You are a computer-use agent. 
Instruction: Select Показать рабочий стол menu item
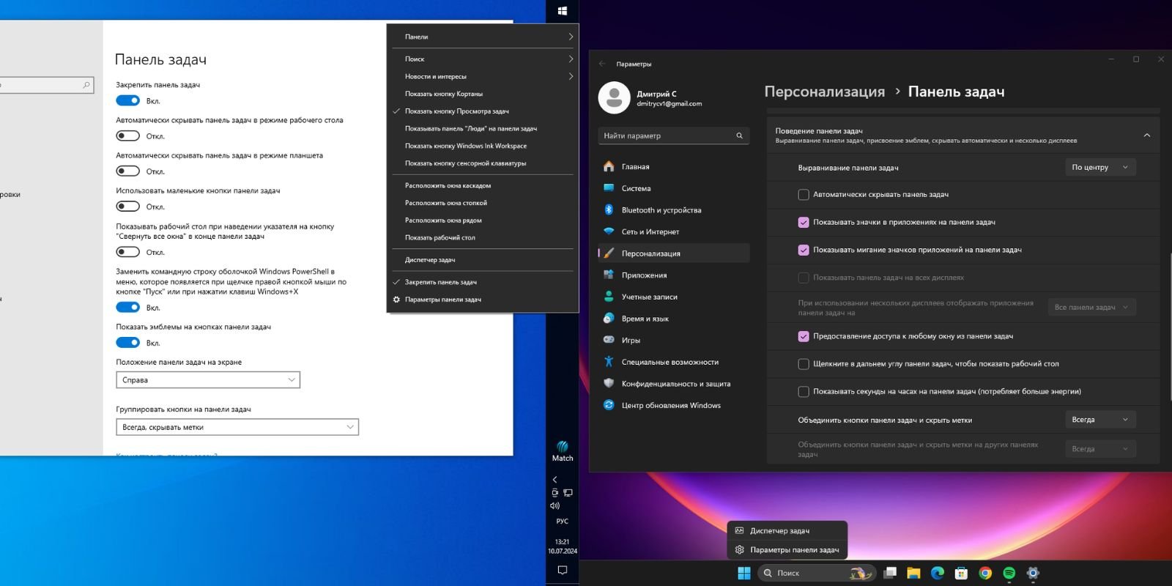click(483, 237)
